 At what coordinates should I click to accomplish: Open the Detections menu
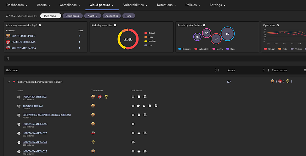click(x=166, y=5)
